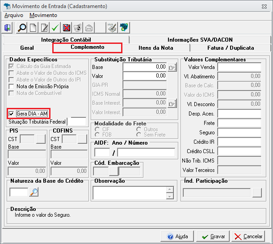The height and width of the screenshot is (244, 273).
Task: Open Cód. Embarcação lookup button
Action: (x=113, y=171)
